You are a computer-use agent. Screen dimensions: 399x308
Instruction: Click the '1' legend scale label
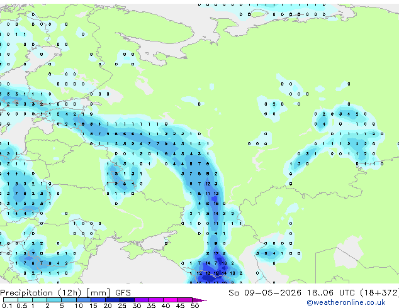coord(33,305)
